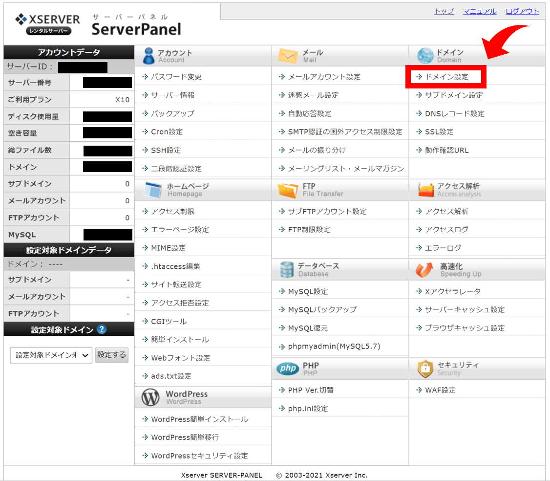
Task: Open メールアカウント設定
Action: click(324, 77)
